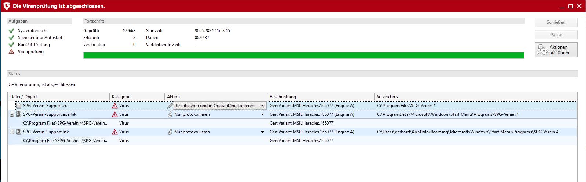This screenshot has width=586, height=182.
Task: Click the C:\Users\gerhard AppData directory cell
Action: click(467, 132)
